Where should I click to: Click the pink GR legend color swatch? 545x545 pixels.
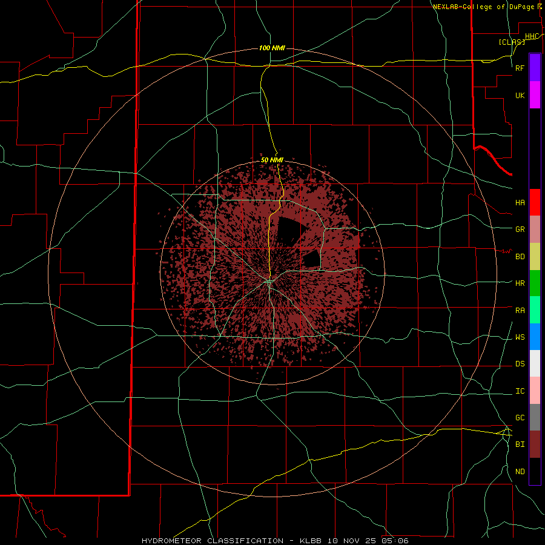(535, 229)
